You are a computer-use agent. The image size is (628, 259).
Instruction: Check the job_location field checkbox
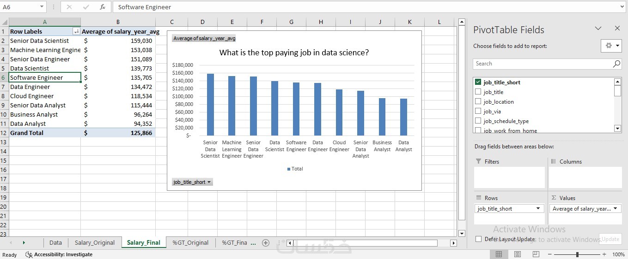pos(478,101)
